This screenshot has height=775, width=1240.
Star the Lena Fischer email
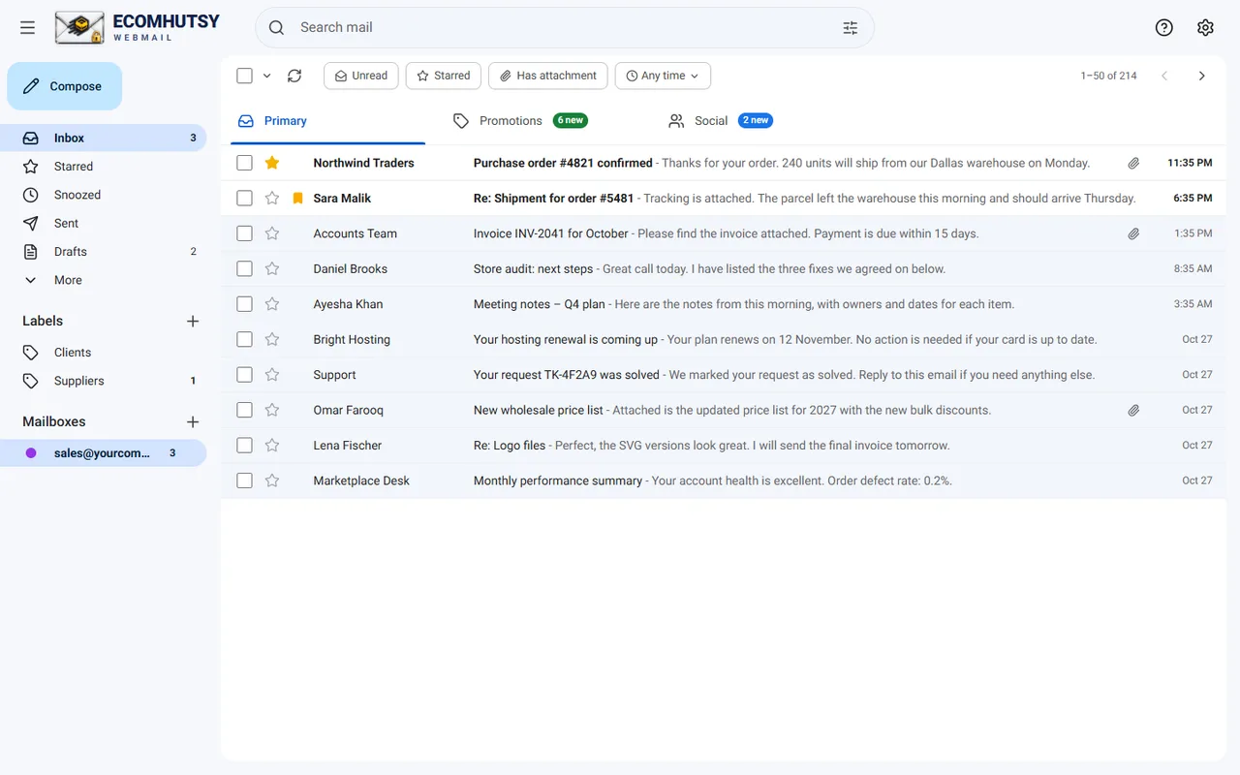point(272,446)
